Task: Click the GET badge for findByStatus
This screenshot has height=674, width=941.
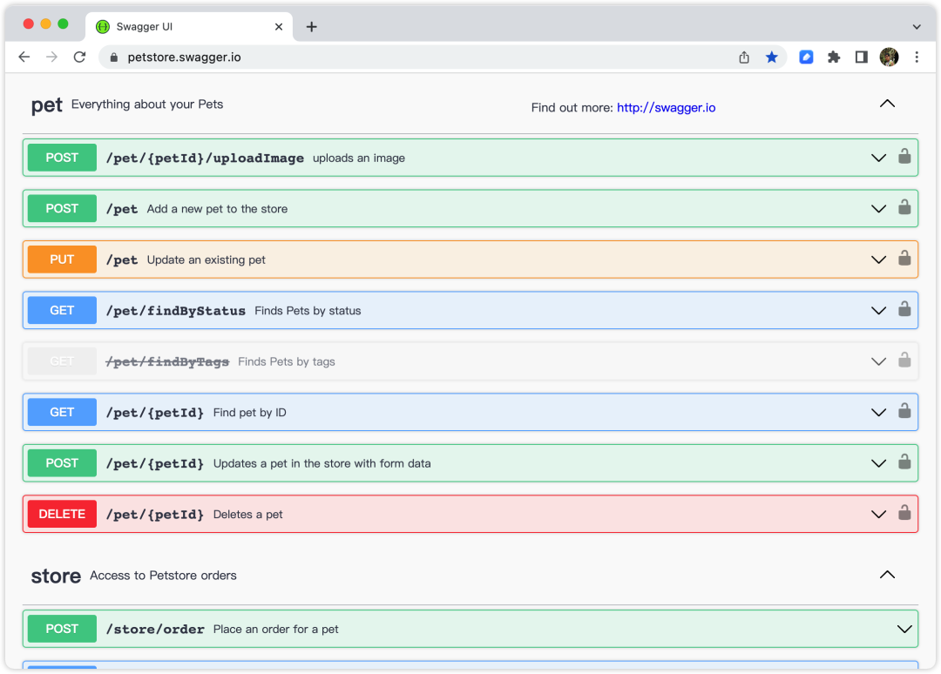Action: click(62, 311)
